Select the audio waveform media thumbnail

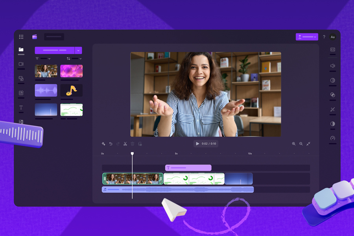(x=46, y=90)
